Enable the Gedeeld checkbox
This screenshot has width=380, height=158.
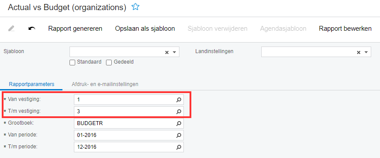click(109, 63)
